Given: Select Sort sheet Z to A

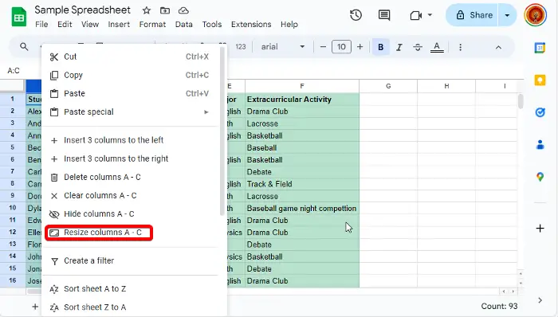Looking at the screenshot, I should [131, 307].
